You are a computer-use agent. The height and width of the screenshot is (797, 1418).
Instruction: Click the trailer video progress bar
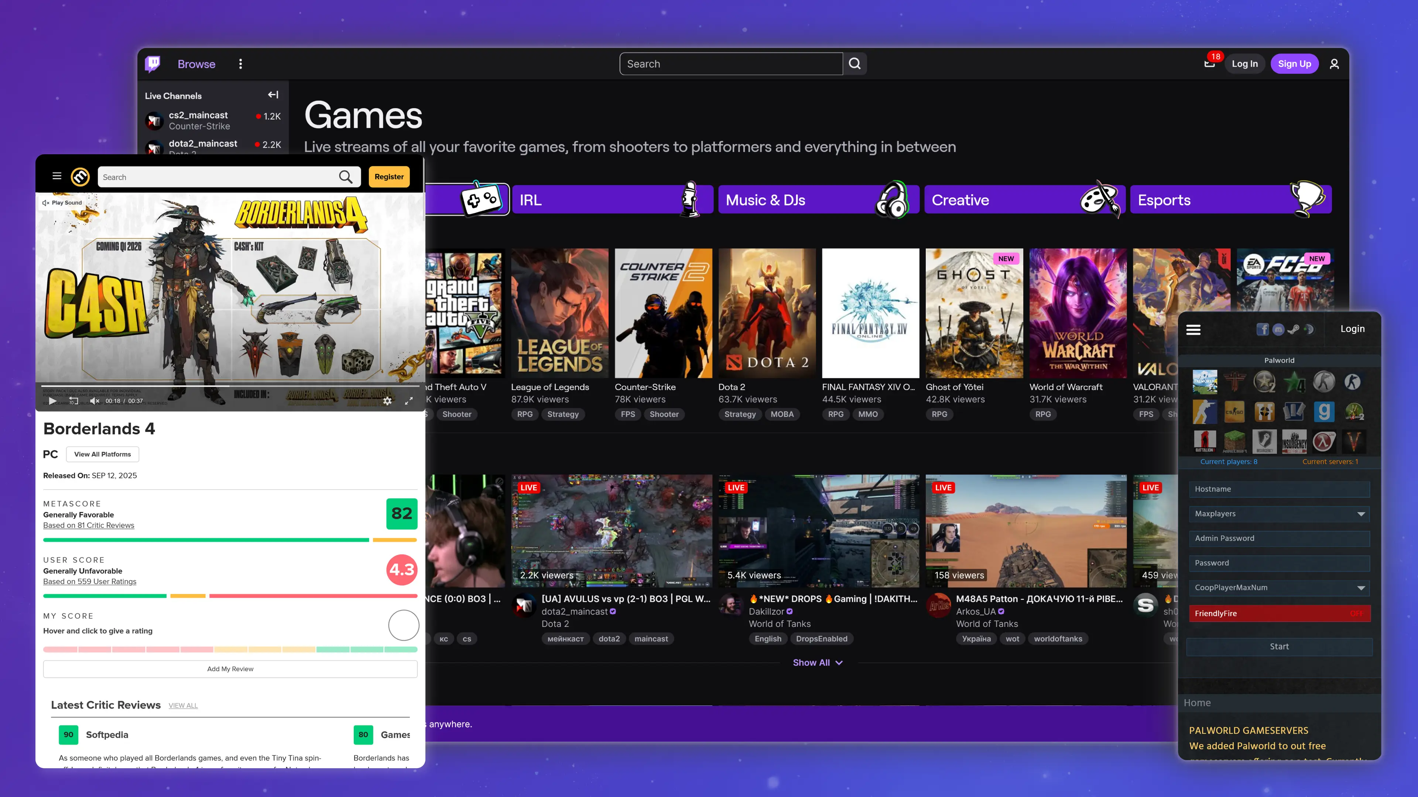click(x=230, y=386)
